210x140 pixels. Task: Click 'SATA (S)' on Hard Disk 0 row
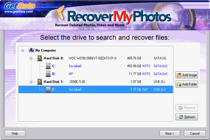[160, 58]
